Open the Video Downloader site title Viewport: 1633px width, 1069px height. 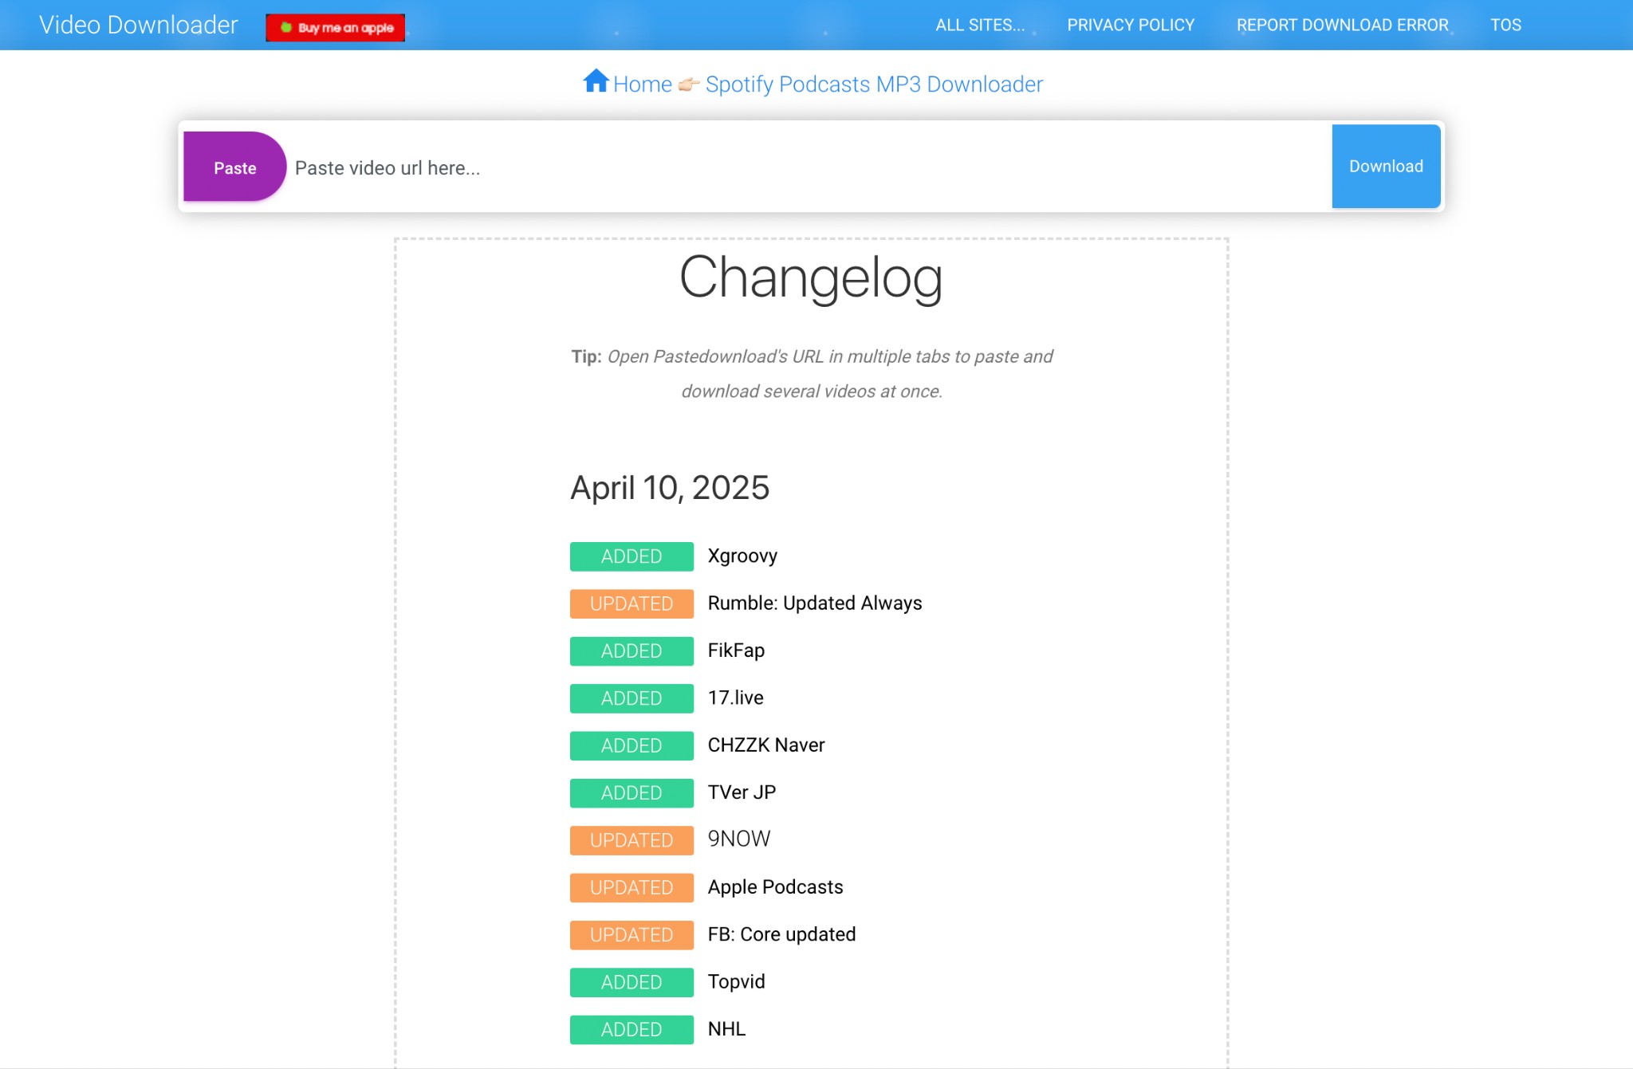(139, 25)
